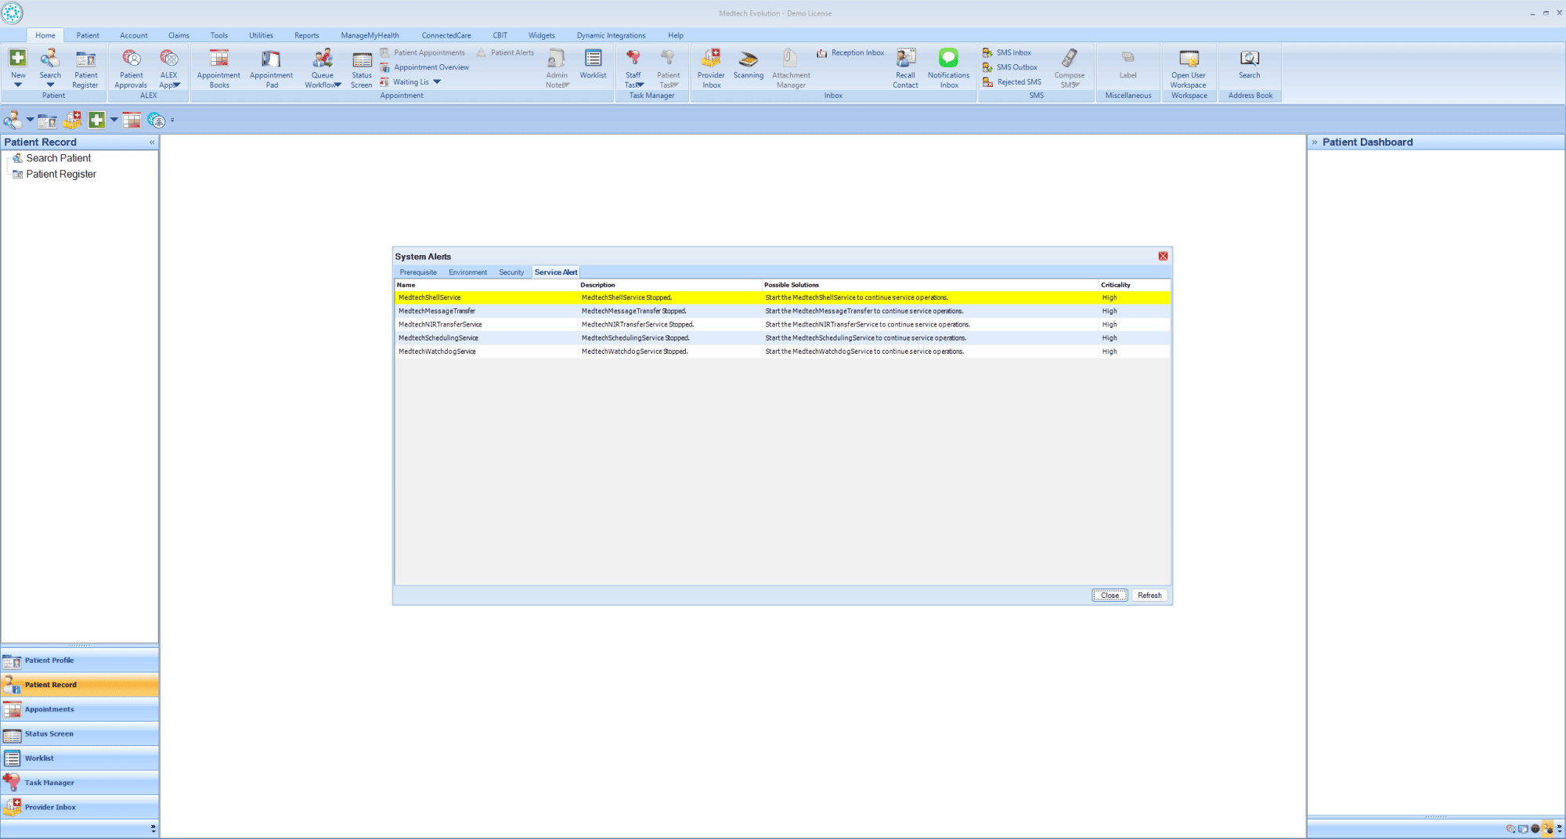
Task: Click the Name column header
Action: click(x=486, y=285)
